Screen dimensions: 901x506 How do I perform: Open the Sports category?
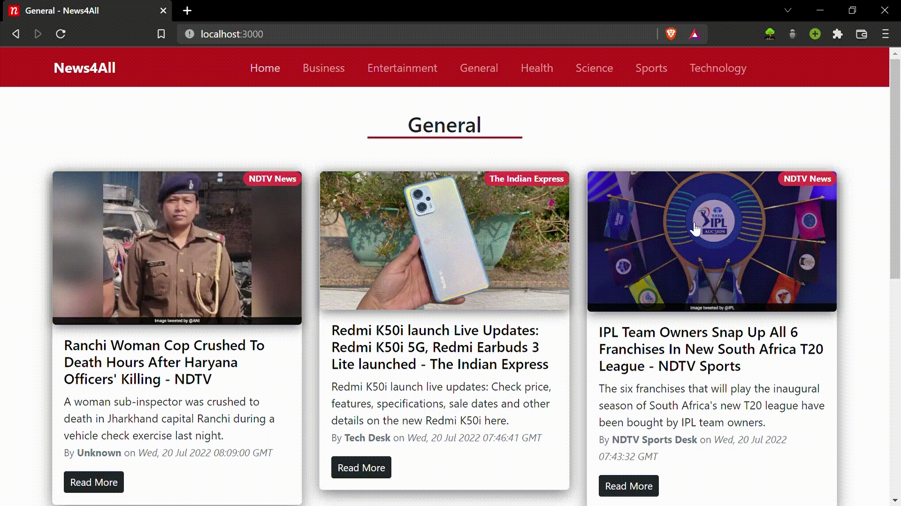[x=651, y=68]
